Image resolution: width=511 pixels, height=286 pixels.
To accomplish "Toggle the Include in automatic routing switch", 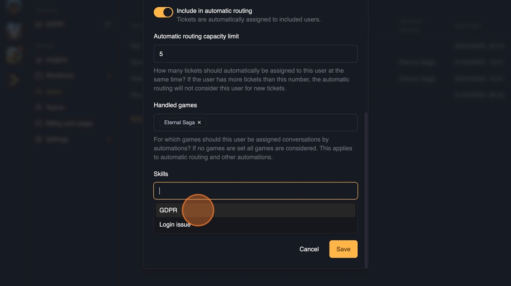I will coord(163,12).
